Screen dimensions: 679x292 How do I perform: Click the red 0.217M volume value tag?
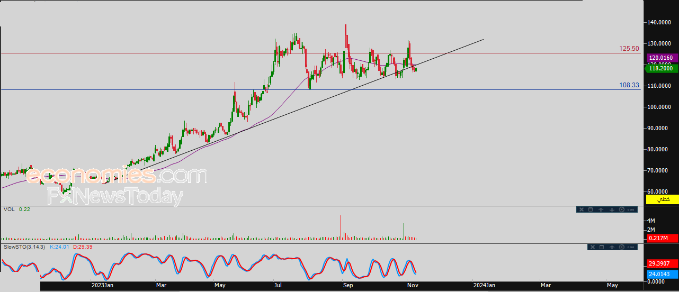660,239
